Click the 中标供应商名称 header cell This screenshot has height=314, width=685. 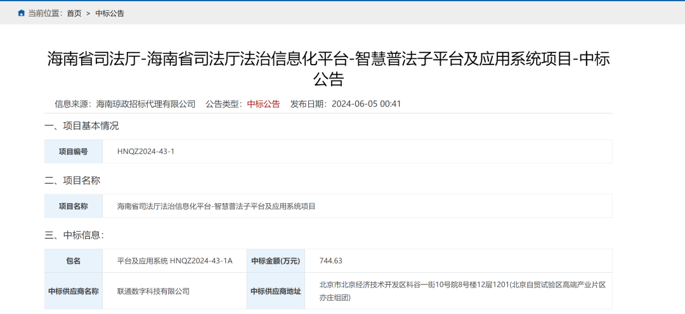[x=74, y=291]
